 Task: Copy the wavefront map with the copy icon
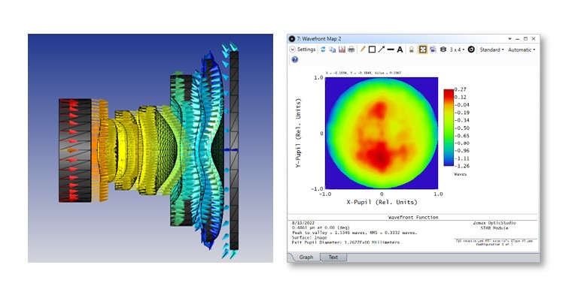332,50
